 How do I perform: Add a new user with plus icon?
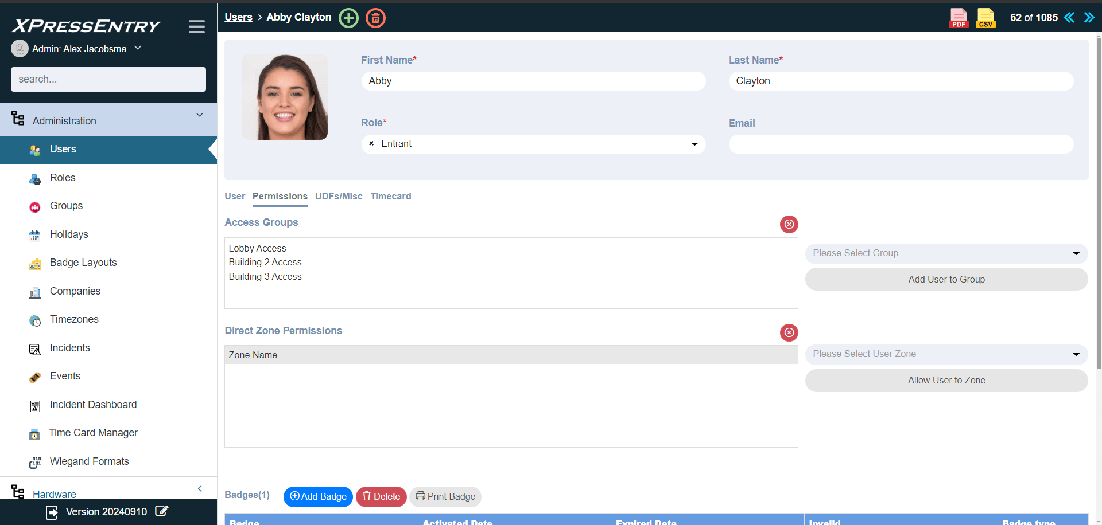click(348, 18)
